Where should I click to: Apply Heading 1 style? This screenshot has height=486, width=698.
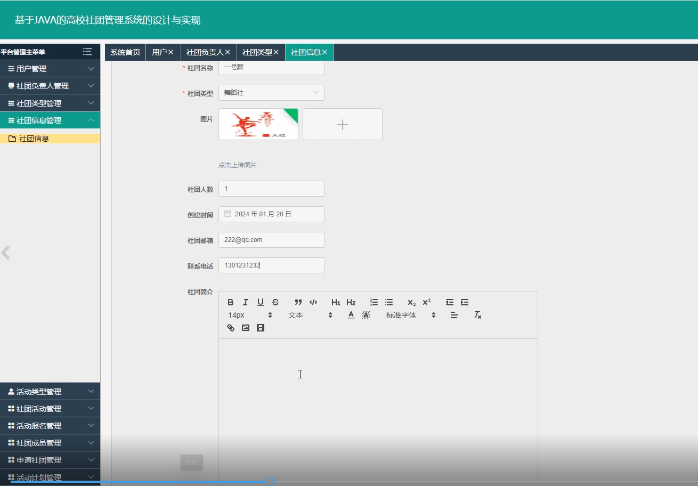[336, 302]
